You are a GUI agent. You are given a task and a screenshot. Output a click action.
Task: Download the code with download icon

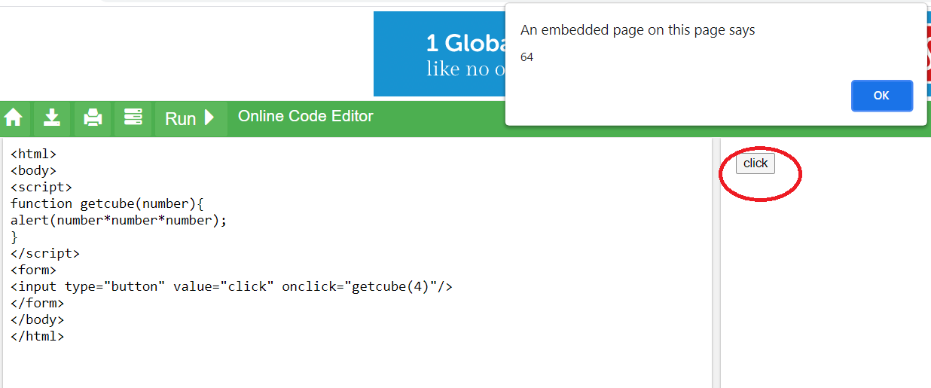click(x=51, y=118)
